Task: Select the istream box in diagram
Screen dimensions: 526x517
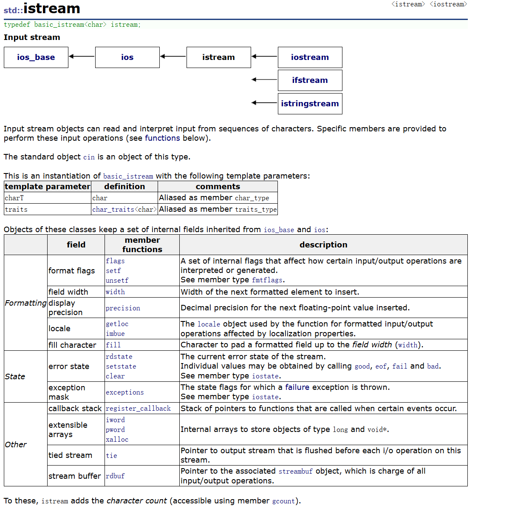Action: pos(219,57)
